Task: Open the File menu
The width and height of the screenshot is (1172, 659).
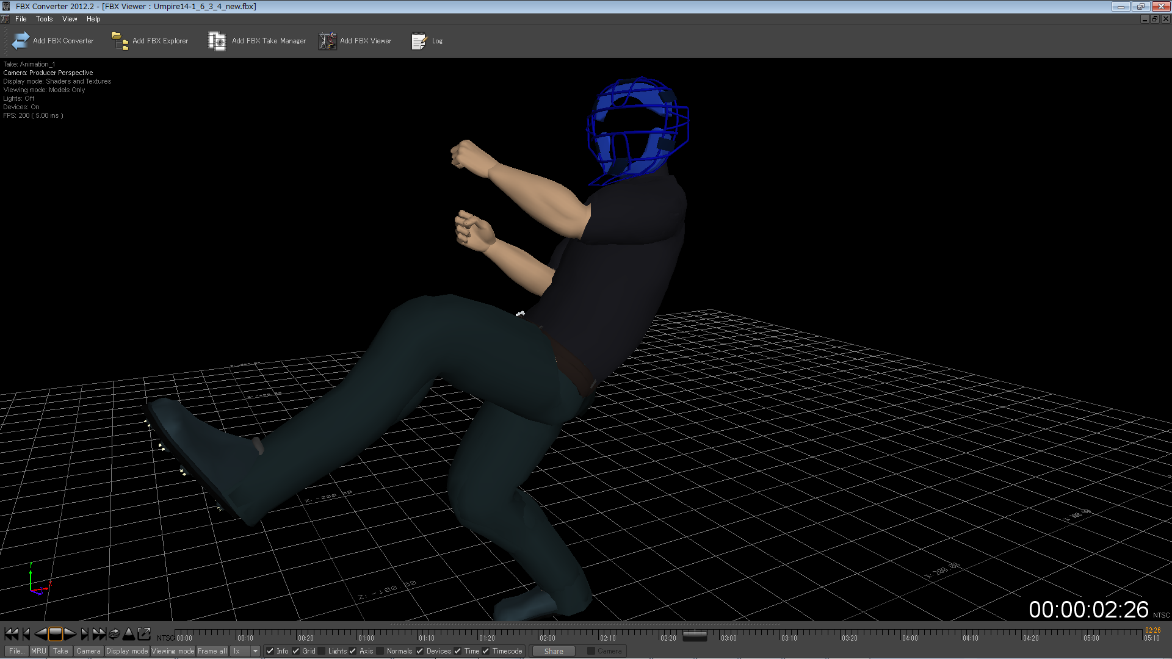Action: pos(21,19)
